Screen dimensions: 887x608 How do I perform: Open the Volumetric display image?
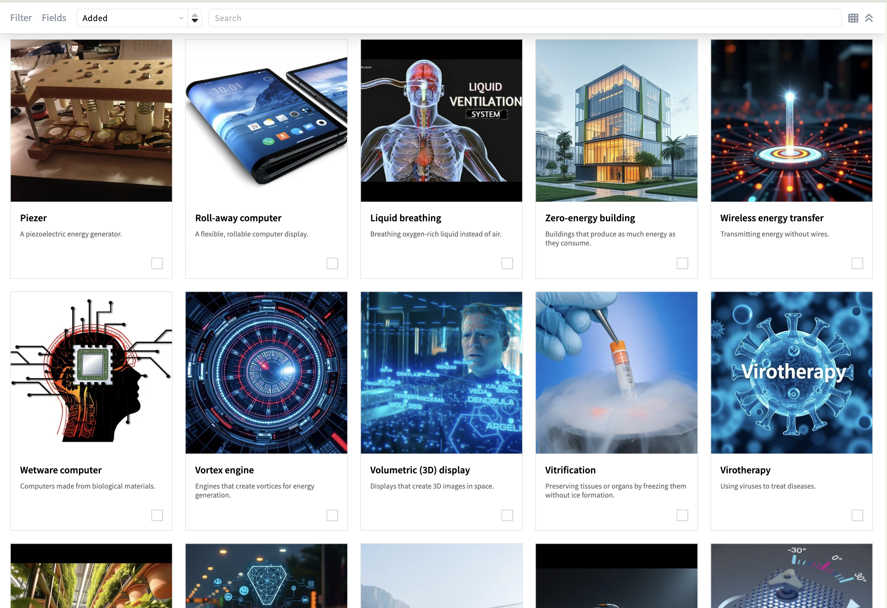(x=442, y=373)
